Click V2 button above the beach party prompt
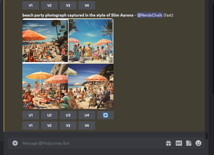The height and width of the screenshot is (155, 214). point(49,5)
